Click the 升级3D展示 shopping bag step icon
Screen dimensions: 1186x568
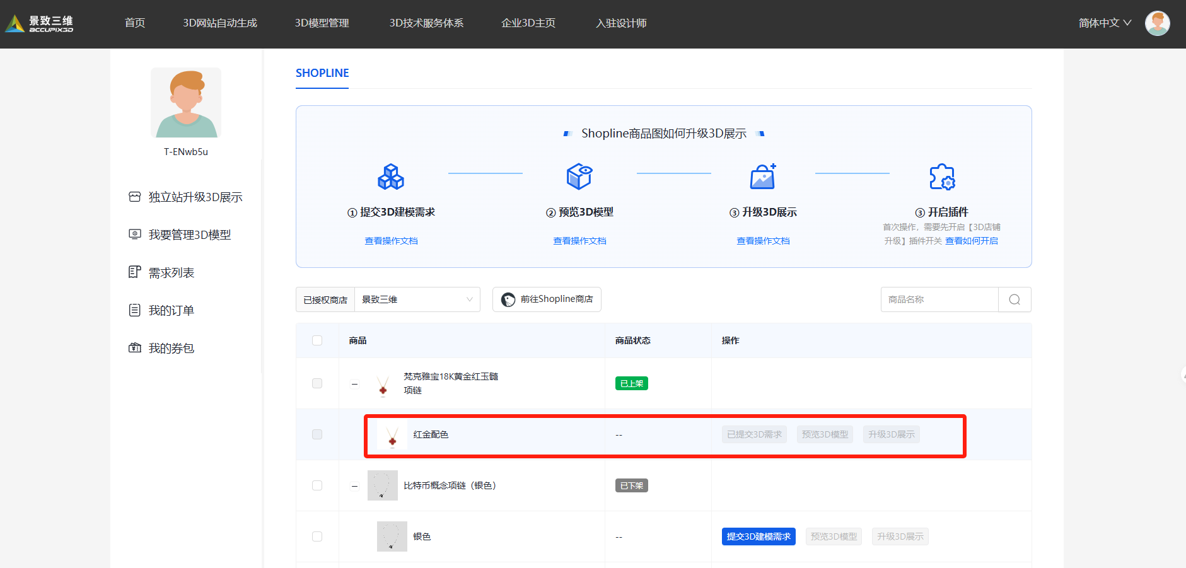point(763,177)
